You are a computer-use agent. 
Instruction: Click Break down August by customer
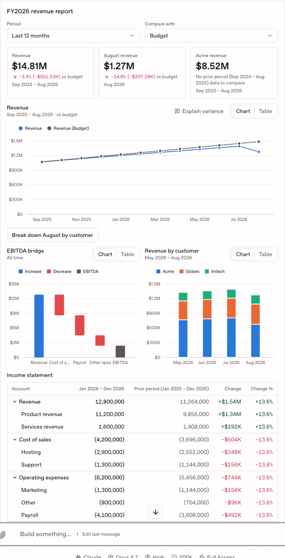tap(53, 235)
